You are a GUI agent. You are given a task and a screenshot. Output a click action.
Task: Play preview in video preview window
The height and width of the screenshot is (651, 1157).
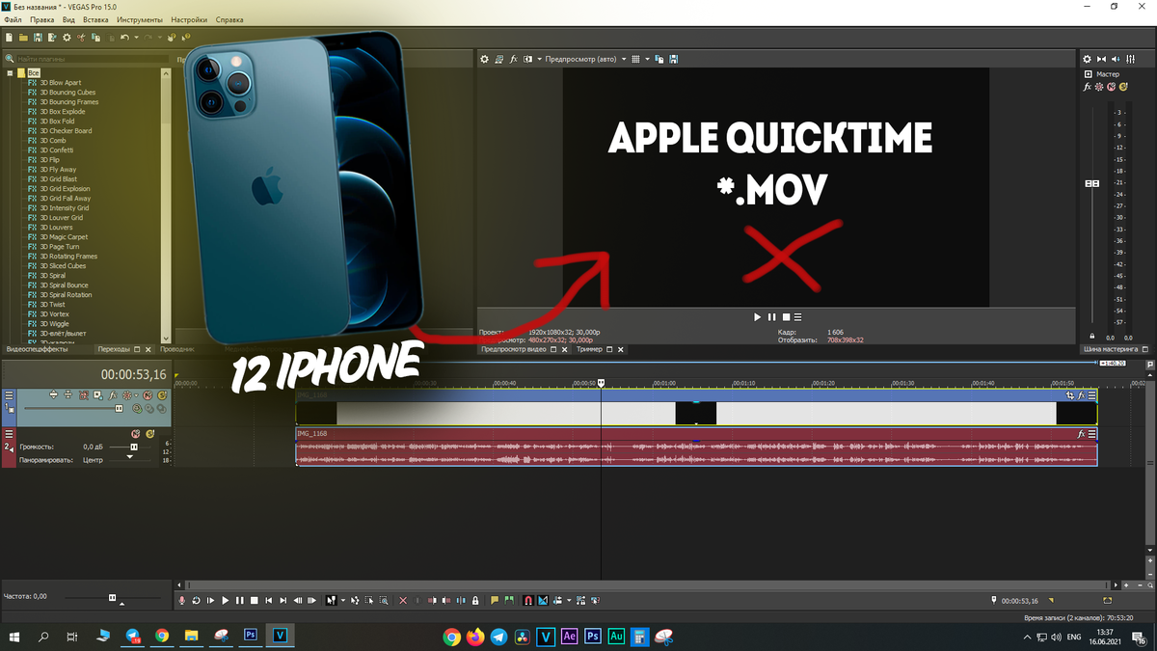tap(758, 316)
